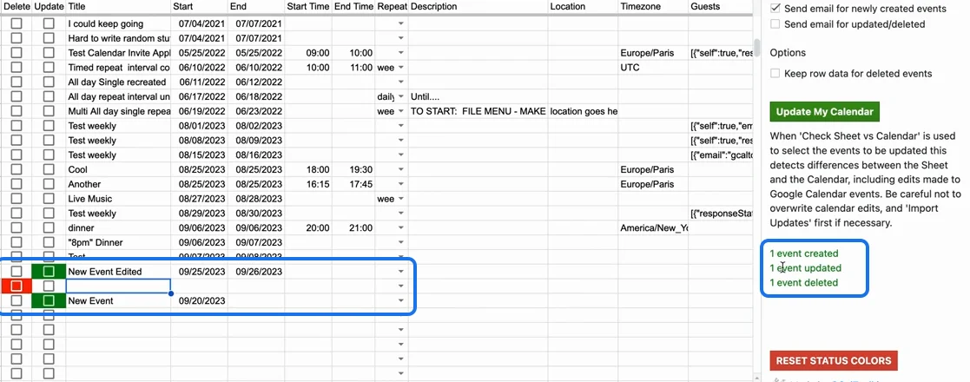
Task: Toggle red Delete checkbox in blank row
Action: click(16, 286)
